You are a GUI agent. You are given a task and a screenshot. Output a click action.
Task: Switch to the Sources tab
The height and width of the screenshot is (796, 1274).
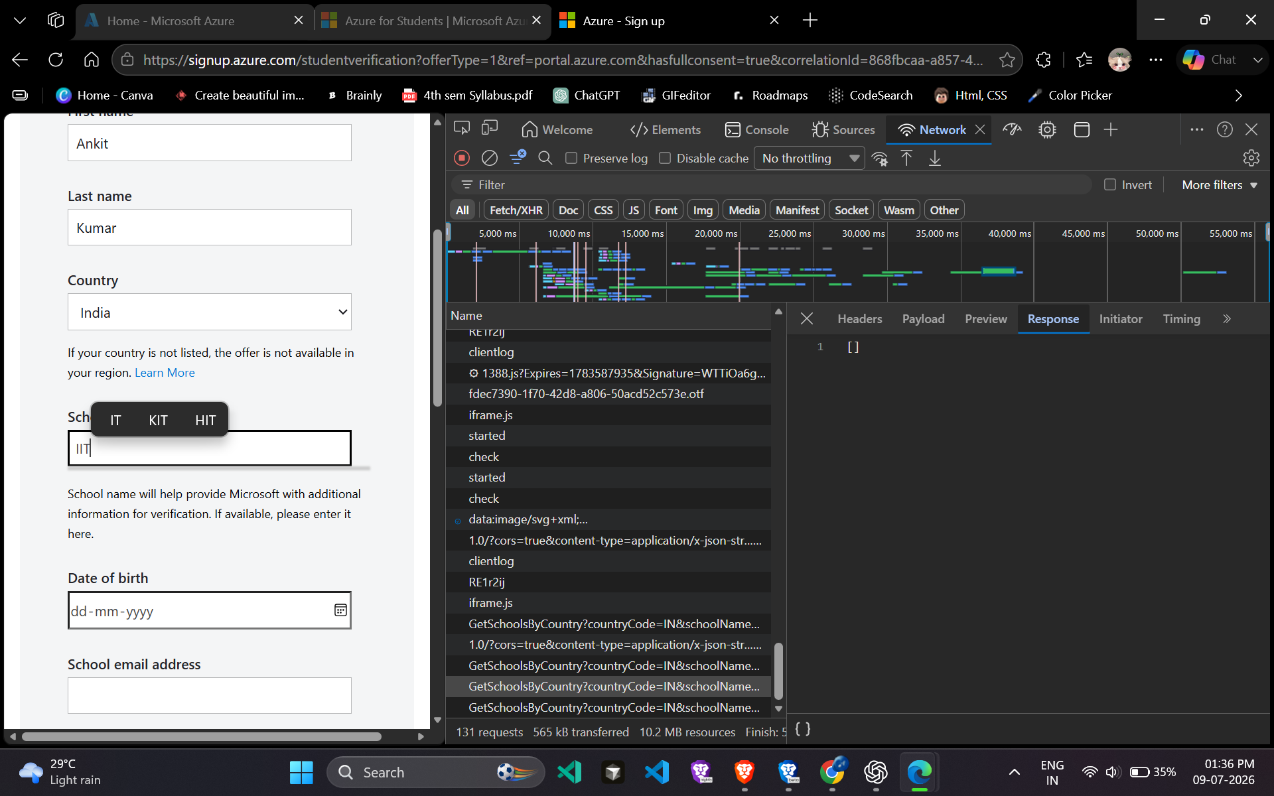843,129
